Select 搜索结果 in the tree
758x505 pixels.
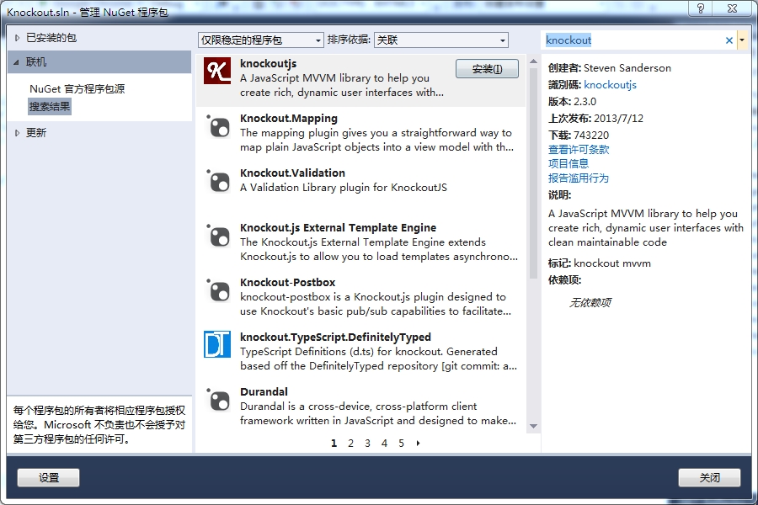(50, 106)
